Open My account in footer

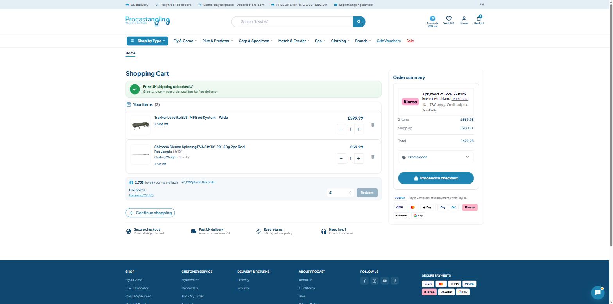190,280
